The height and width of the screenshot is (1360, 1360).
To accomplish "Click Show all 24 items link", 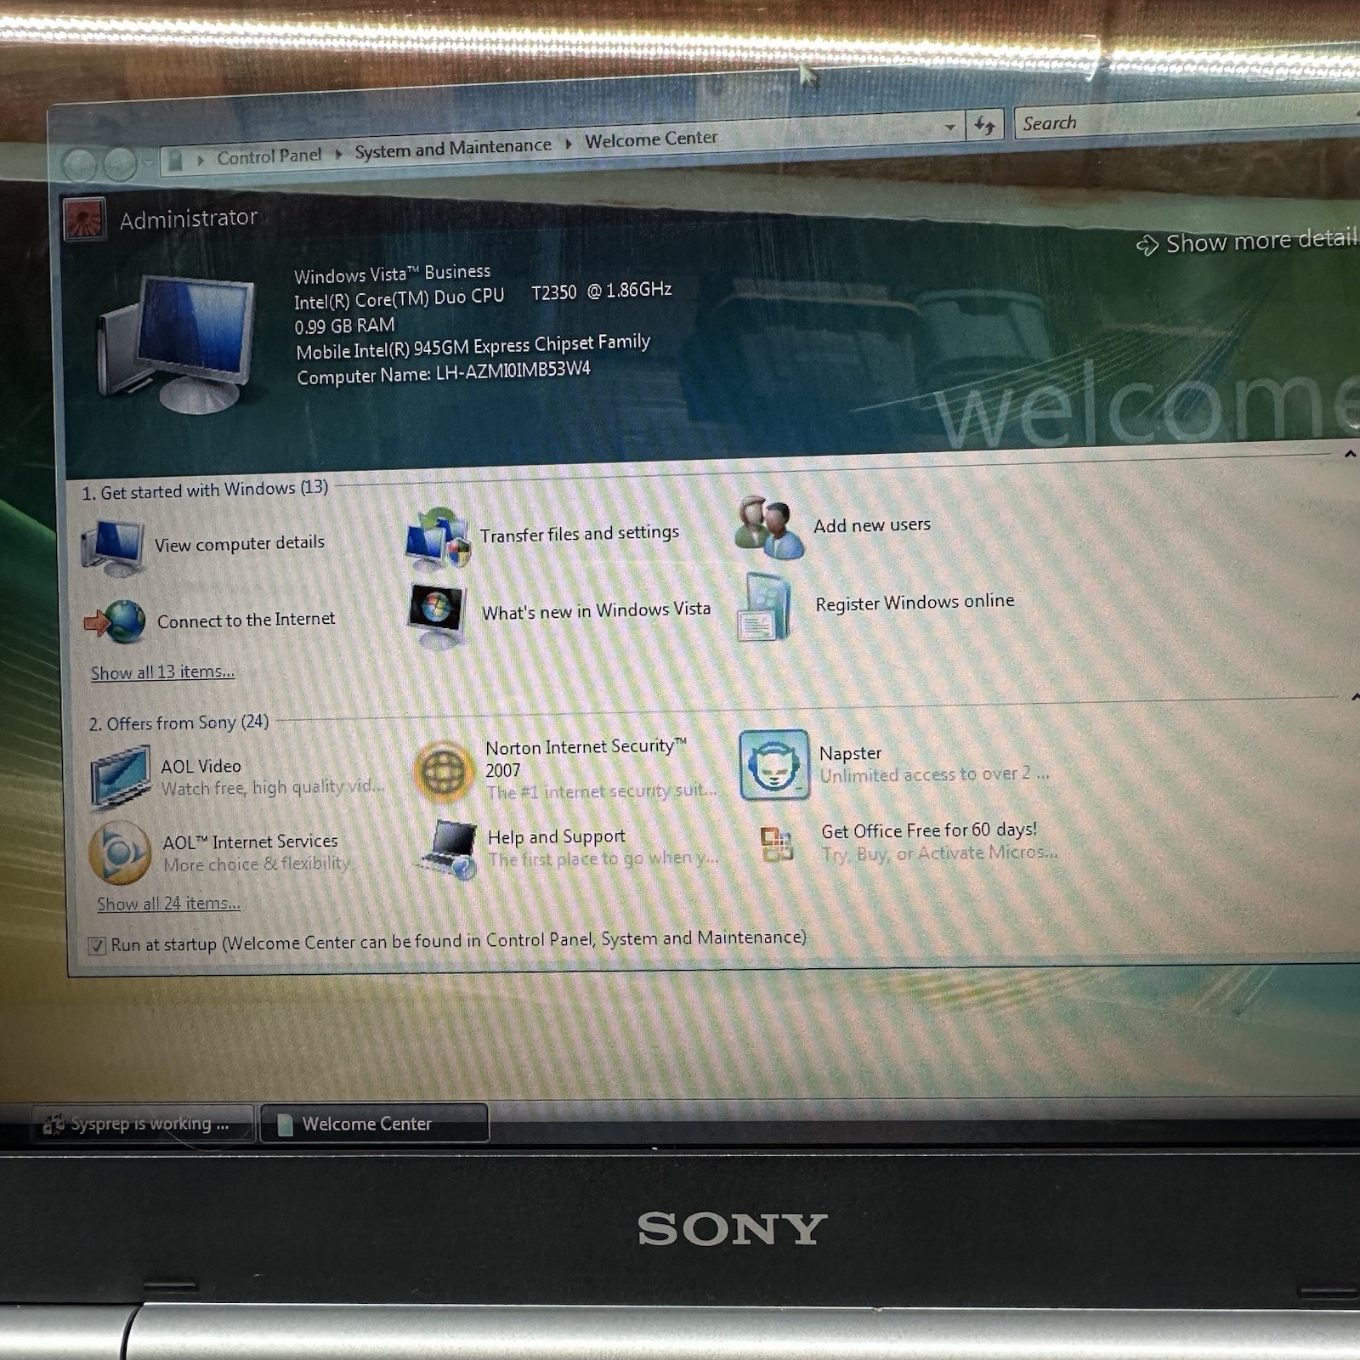I will coord(168,904).
